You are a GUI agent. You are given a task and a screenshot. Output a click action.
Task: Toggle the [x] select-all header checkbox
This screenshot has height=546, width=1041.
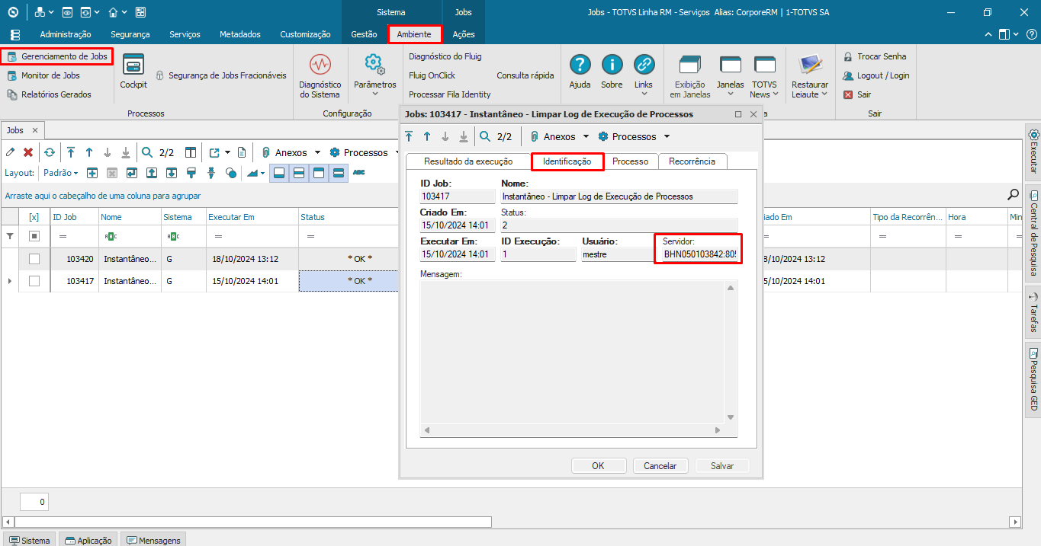(x=34, y=217)
